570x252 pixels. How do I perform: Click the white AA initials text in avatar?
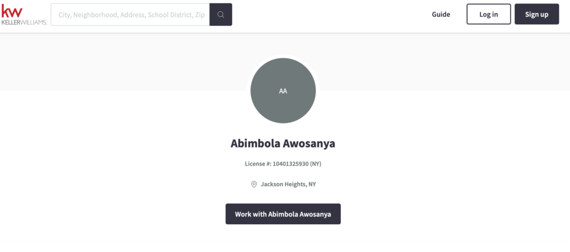283,91
